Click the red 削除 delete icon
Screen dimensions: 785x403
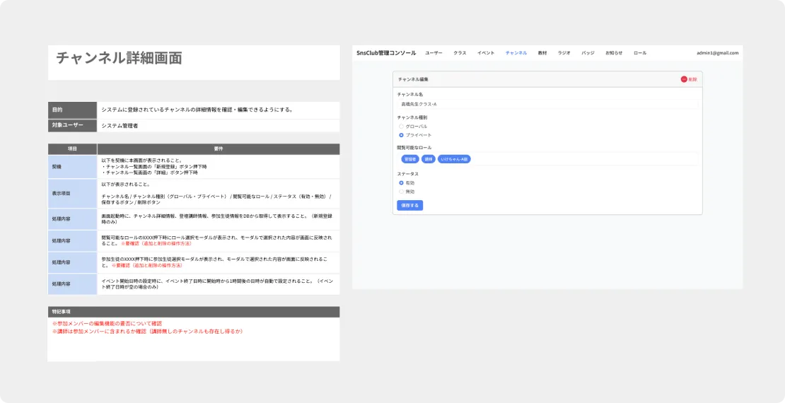[x=684, y=79]
